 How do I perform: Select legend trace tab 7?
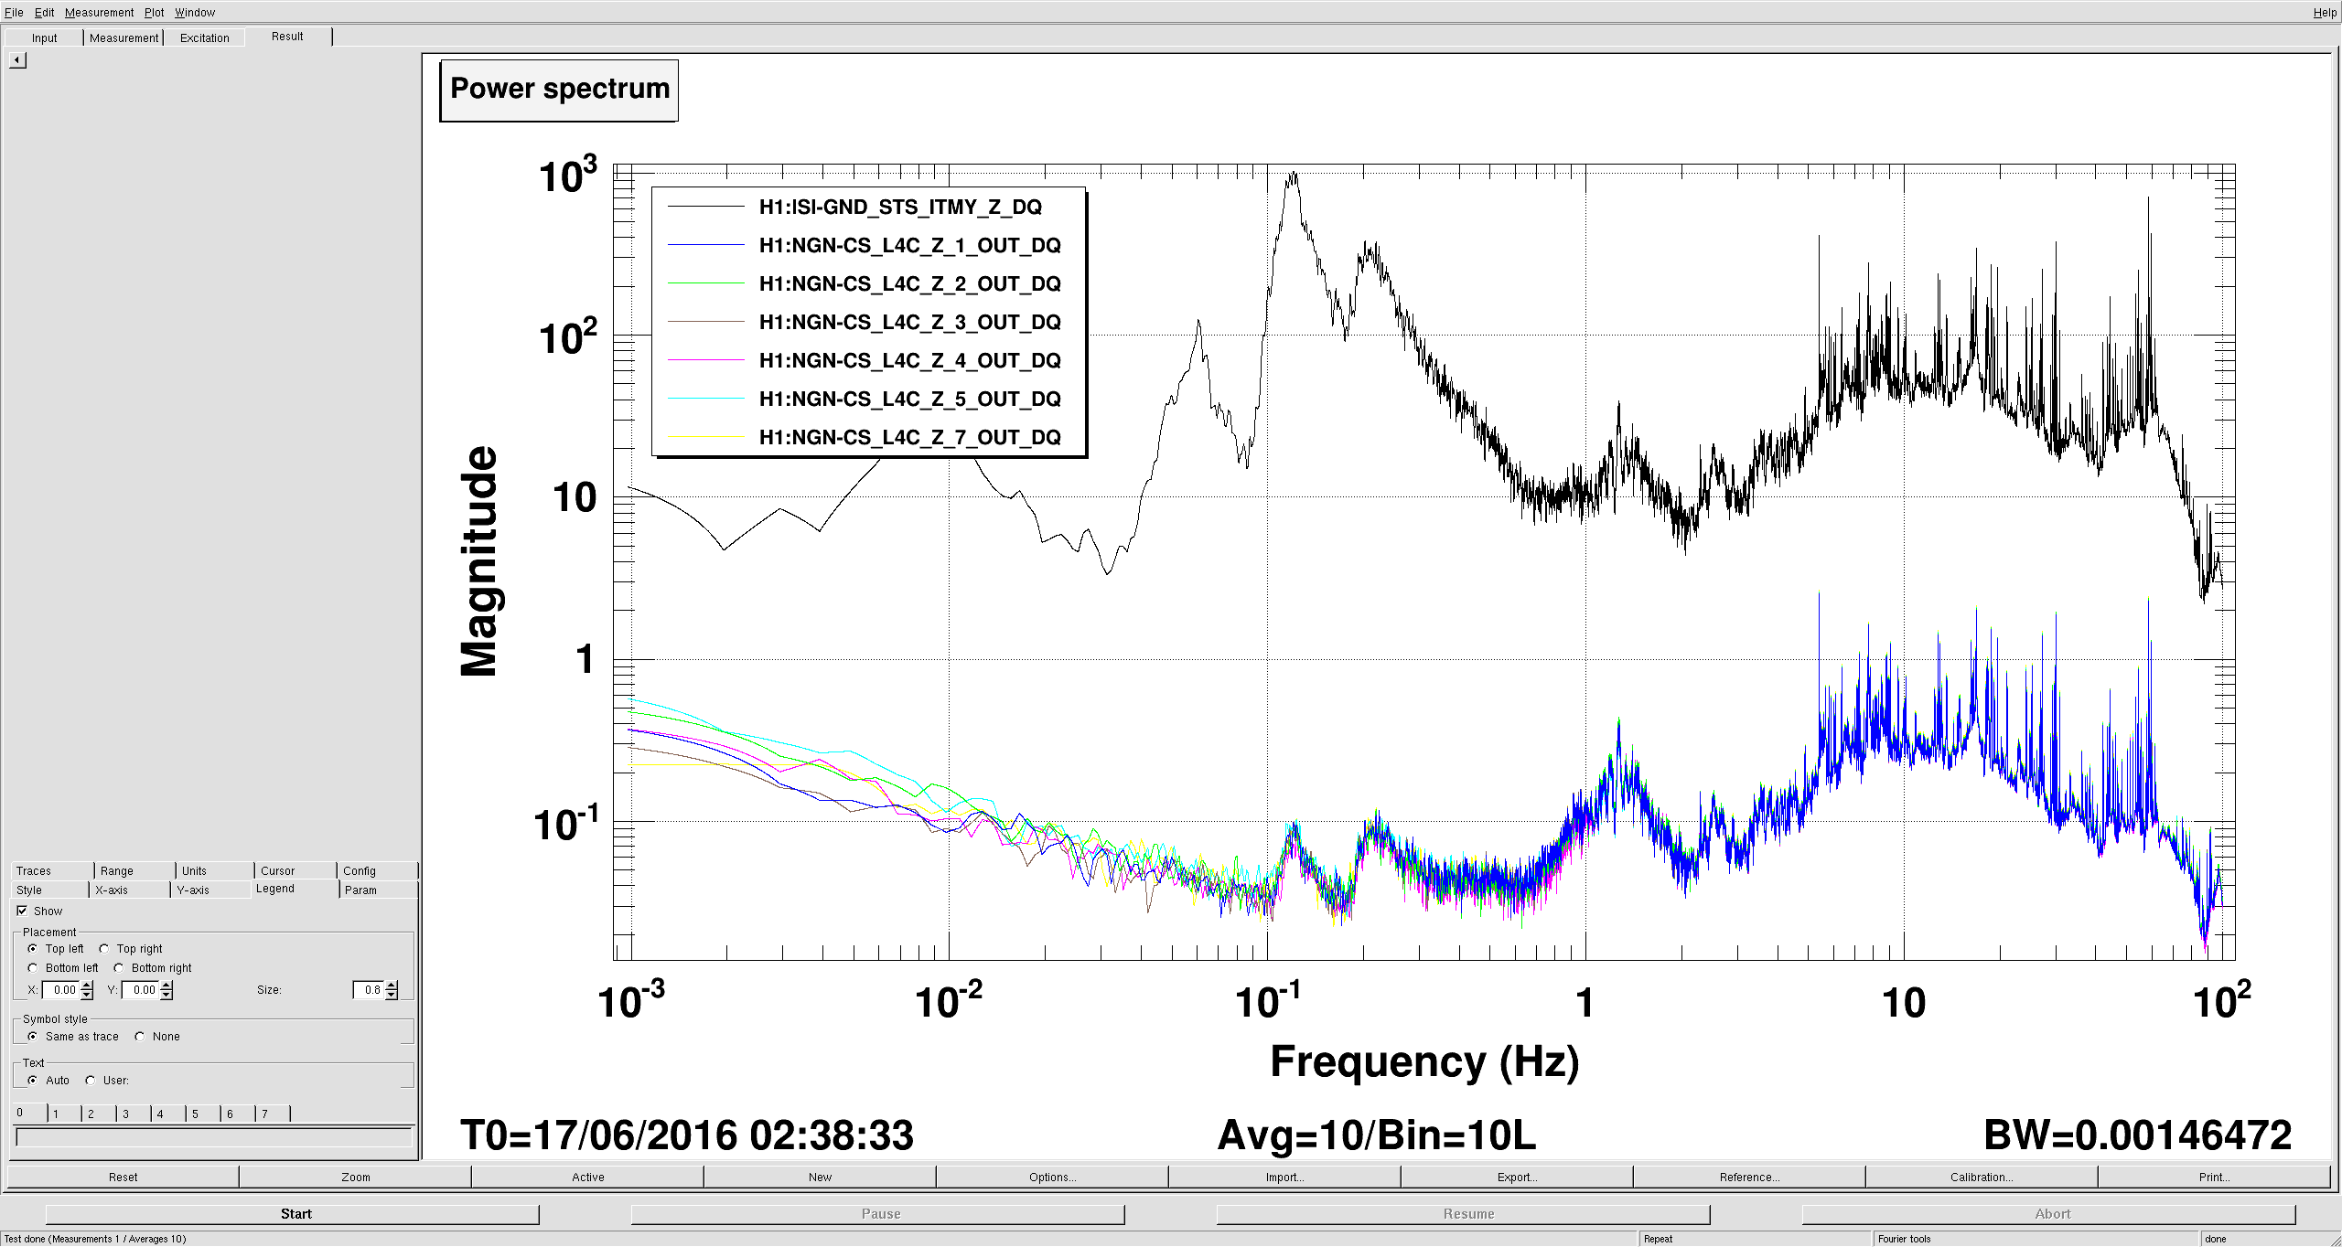click(273, 1114)
